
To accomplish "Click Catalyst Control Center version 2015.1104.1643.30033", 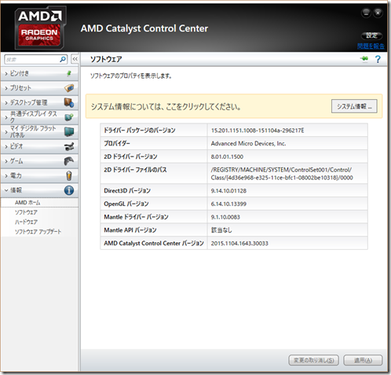I will tap(239, 243).
